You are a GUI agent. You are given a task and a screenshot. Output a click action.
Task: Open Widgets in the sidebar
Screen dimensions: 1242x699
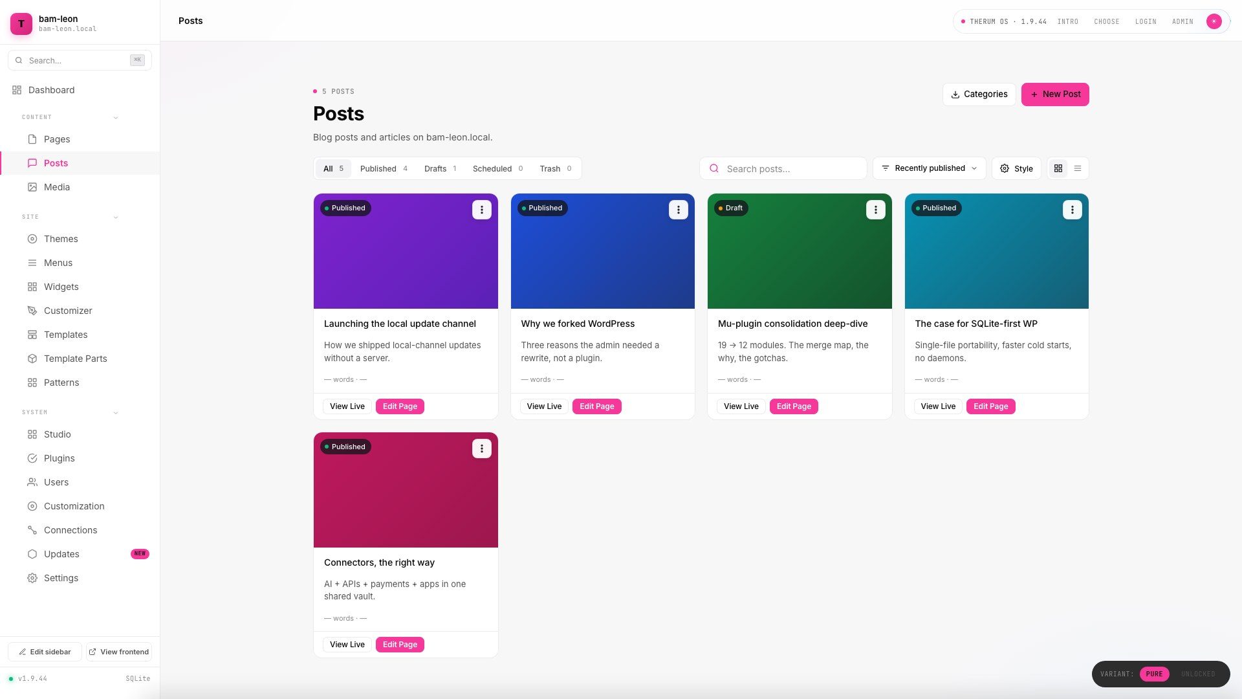coord(80,287)
